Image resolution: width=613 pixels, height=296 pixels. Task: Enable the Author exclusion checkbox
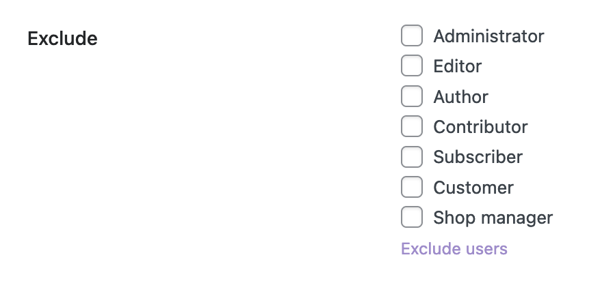[x=412, y=96]
